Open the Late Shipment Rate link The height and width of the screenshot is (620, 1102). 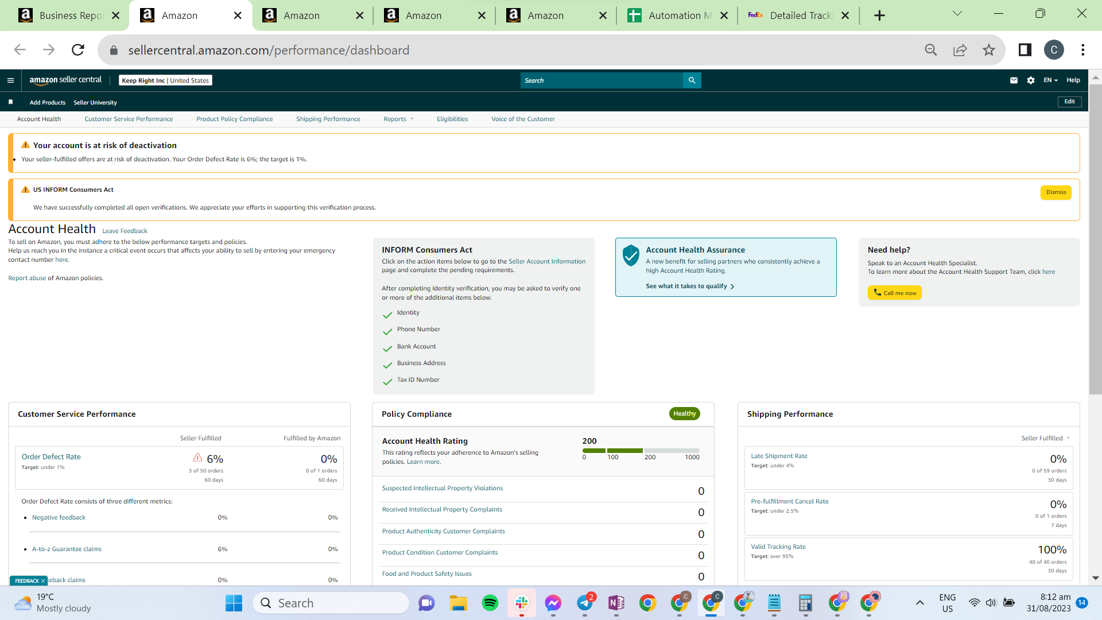pyautogui.click(x=779, y=456)
